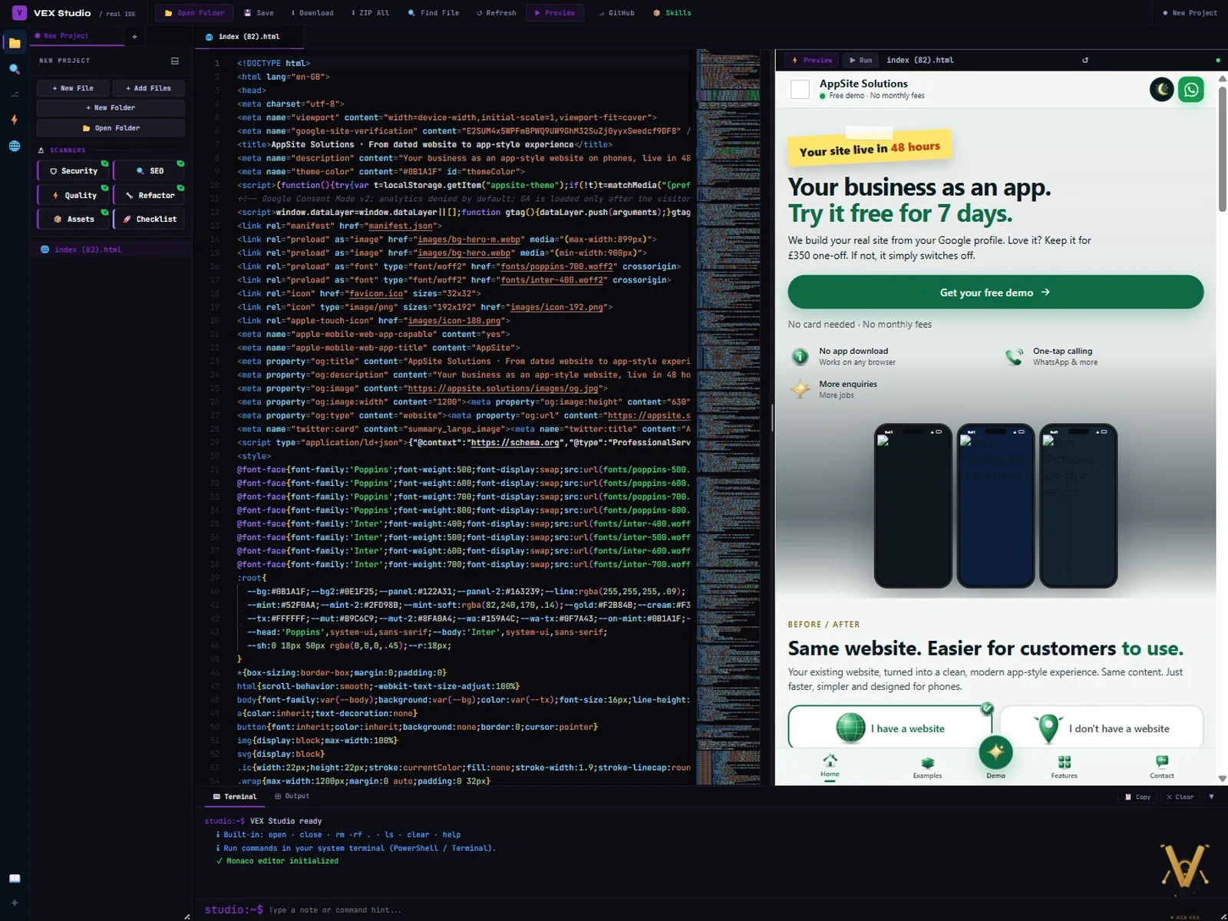The image size is (1228, 921).
Task: Open Examples in preview bottom nav
Action: (x=927, y=767)
